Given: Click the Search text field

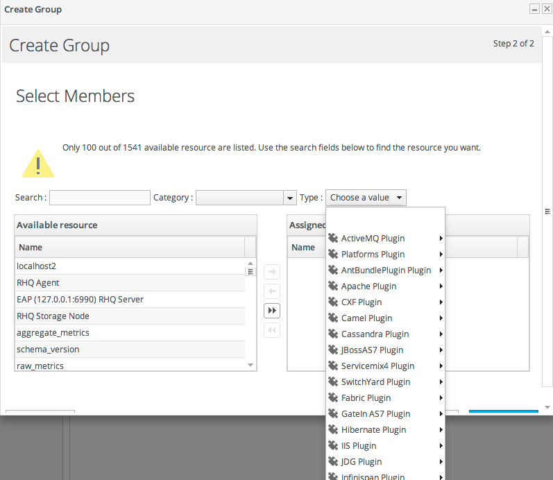Looking at the screenshot, I should coord(100,198).
